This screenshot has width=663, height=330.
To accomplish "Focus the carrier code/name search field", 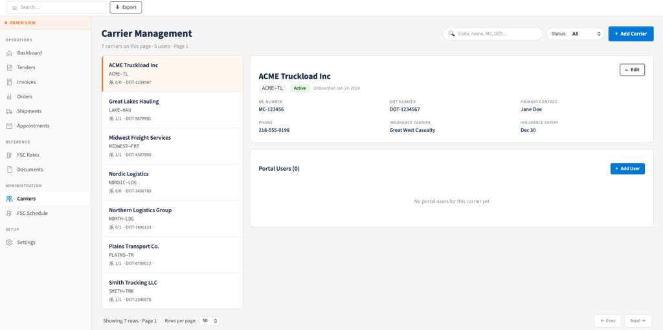I will [x=493, y=34].
